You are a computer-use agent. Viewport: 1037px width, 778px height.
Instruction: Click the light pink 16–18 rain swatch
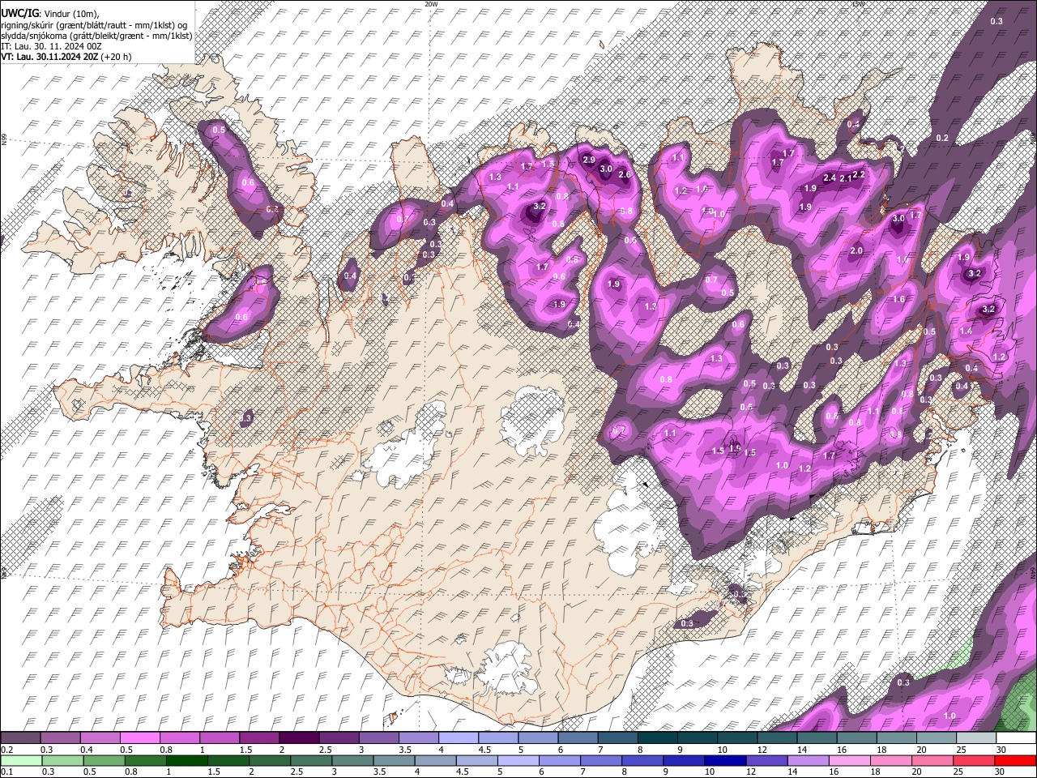850,760
